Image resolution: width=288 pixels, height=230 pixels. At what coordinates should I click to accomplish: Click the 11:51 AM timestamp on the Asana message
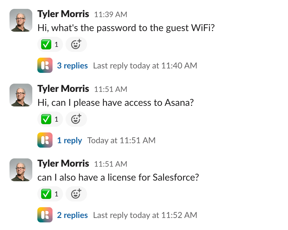point(110,89)
